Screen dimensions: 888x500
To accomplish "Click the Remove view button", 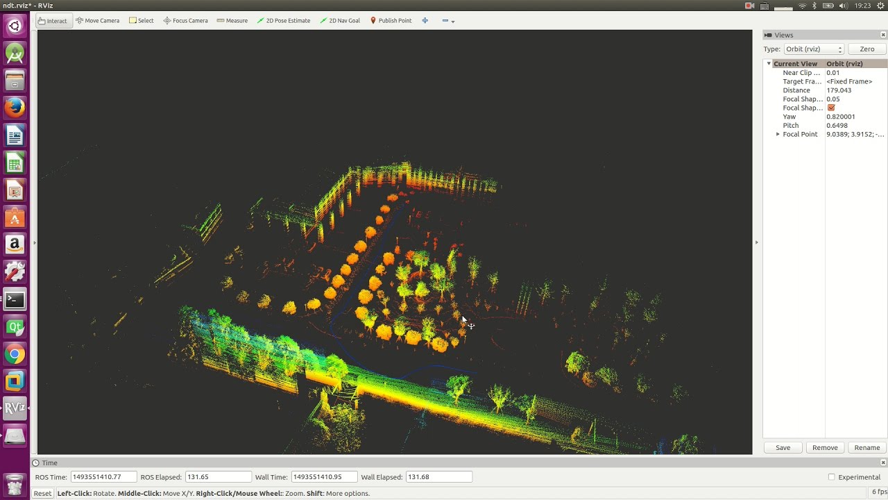I will [x=825, y=448].
